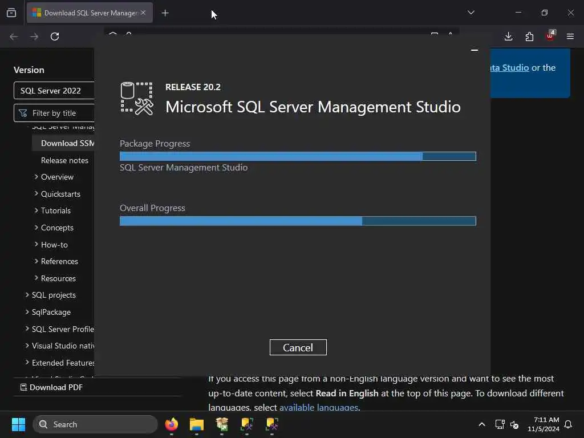The width and height of the screenshot is (584, 438).
Task: Open SqlPackage in the sidebar tree
Action: tap(51, 312)
